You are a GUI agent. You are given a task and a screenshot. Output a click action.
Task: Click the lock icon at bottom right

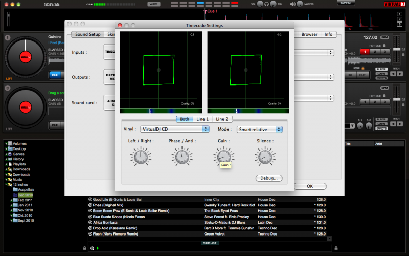tap(336, 248)
